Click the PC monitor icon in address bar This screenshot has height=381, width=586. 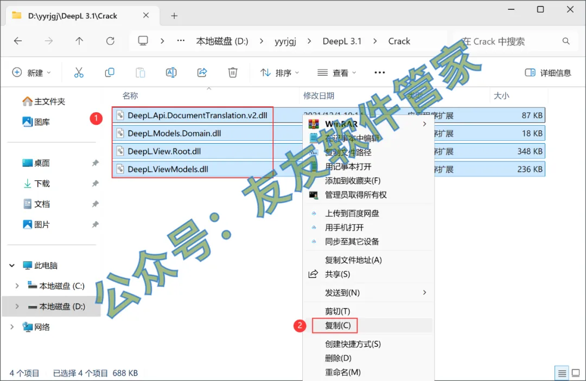(143, 41)
